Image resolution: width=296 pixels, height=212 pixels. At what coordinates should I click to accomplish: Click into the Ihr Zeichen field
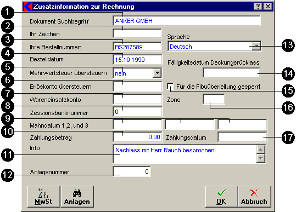click(x=137, y=34)
